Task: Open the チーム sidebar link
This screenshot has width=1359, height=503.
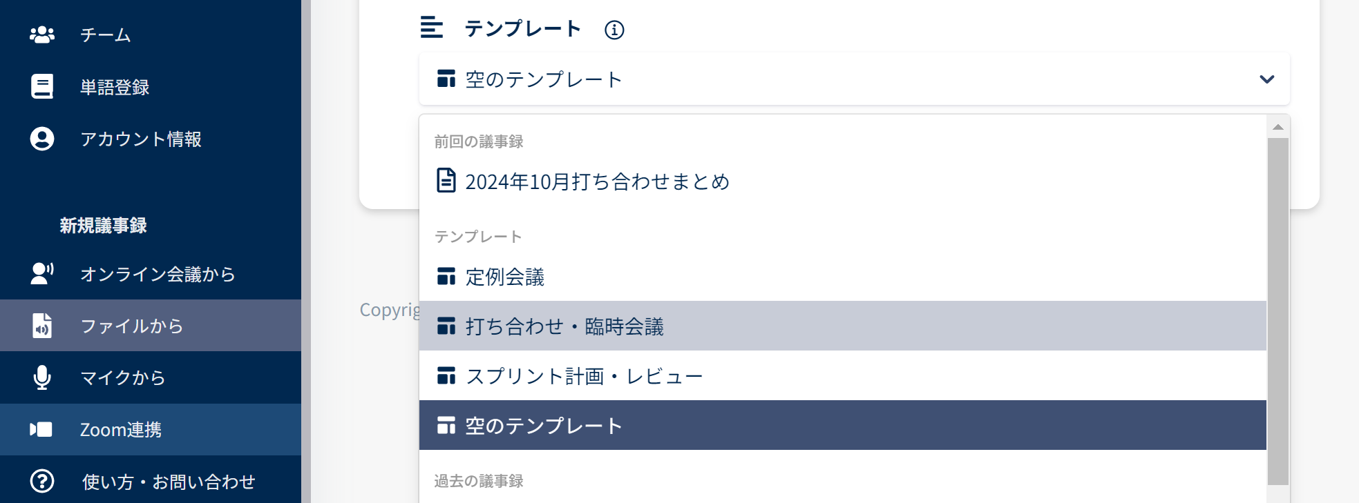Action: tap(105, 34)
